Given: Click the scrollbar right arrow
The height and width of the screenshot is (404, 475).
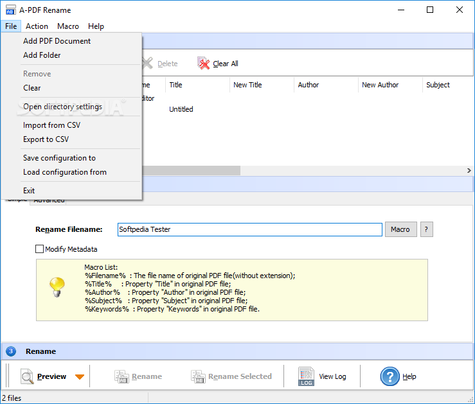Looking at the screenshot, I should (x=469, y=170).
